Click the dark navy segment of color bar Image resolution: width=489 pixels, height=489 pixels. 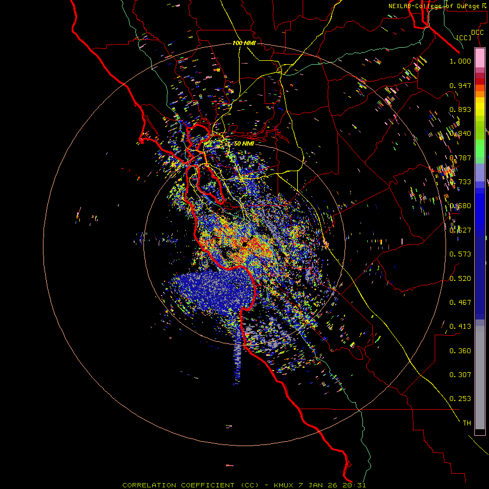480,274
